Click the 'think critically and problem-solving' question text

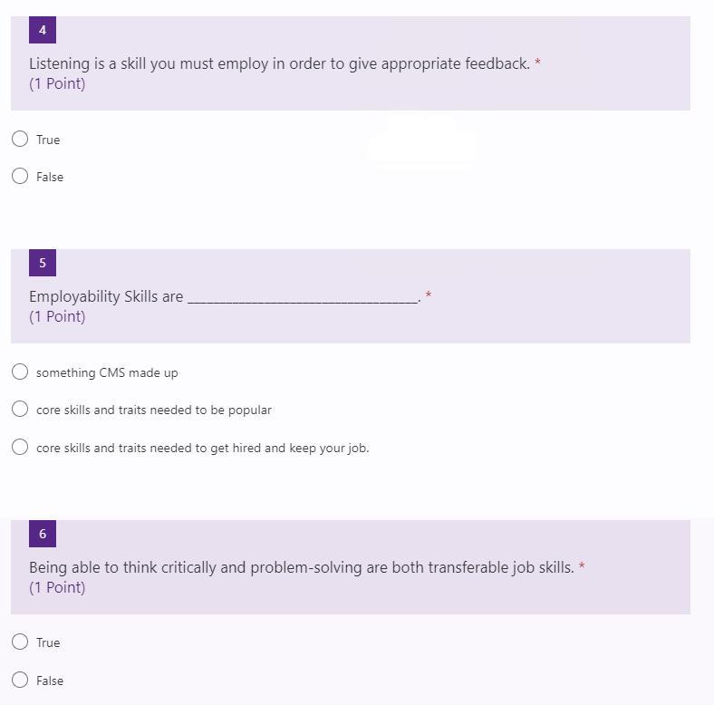(x=301, y=567)
